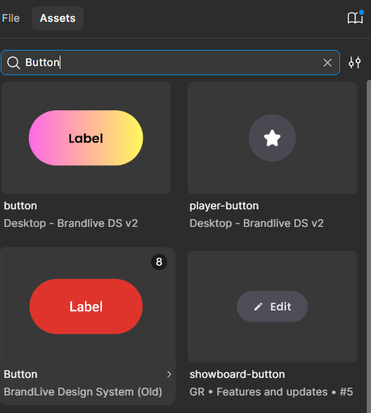Open the asset filter settings sliders icon
The image size is (371, 413).
click(x=355, y=63)
